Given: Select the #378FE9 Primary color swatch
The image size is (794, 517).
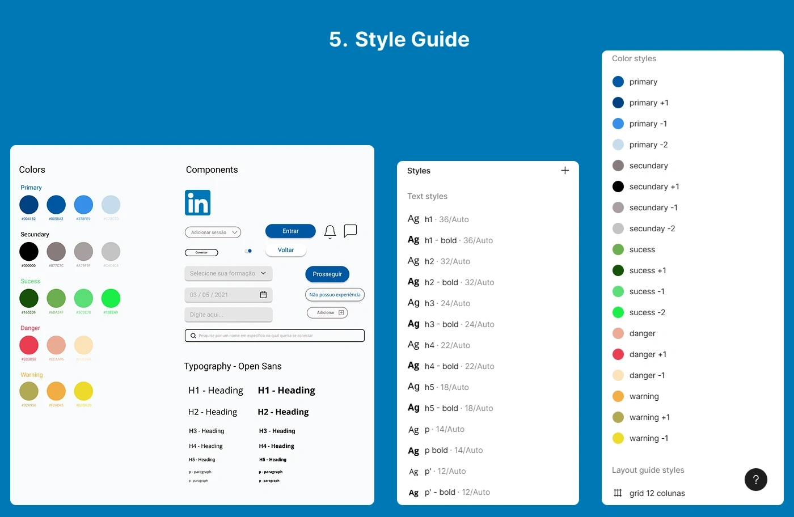Looking at the screenshot, I should (83, 205).
